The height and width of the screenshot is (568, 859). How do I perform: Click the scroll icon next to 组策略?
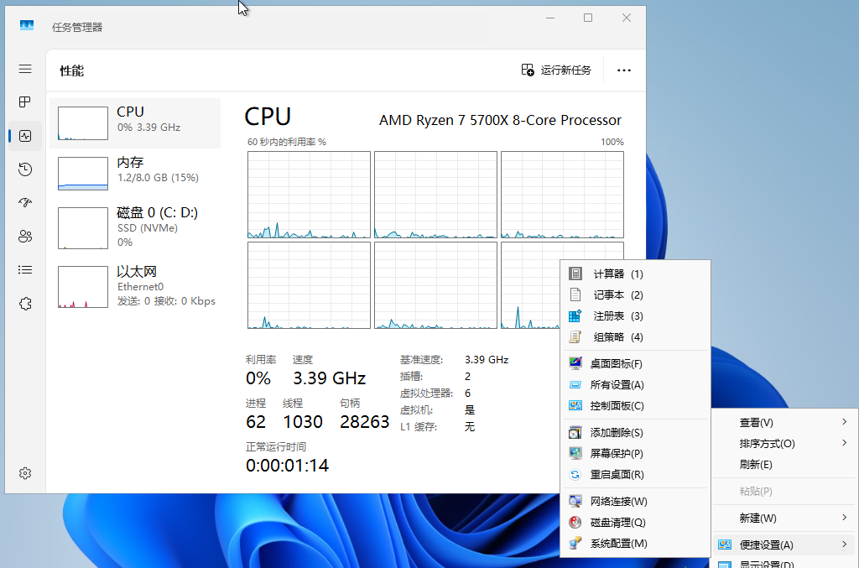575,336
